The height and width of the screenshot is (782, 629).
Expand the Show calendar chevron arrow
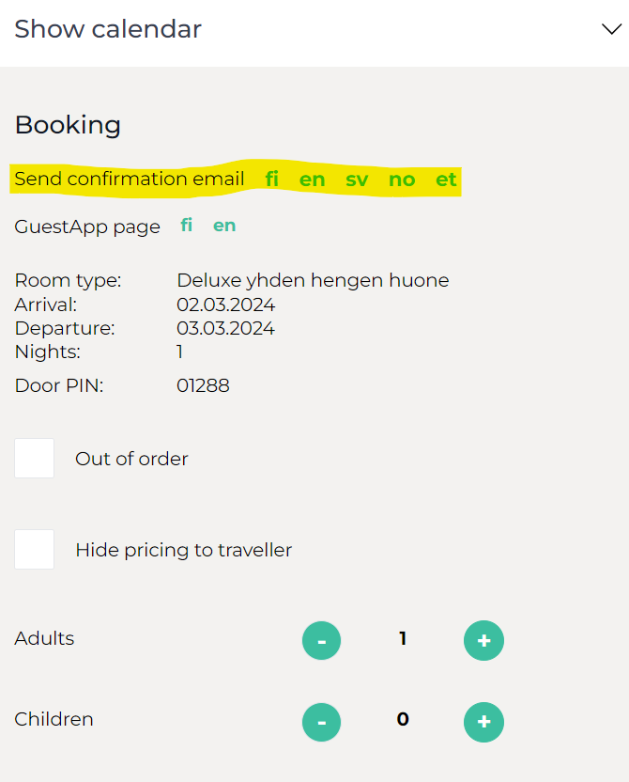(x=610, y=29)
